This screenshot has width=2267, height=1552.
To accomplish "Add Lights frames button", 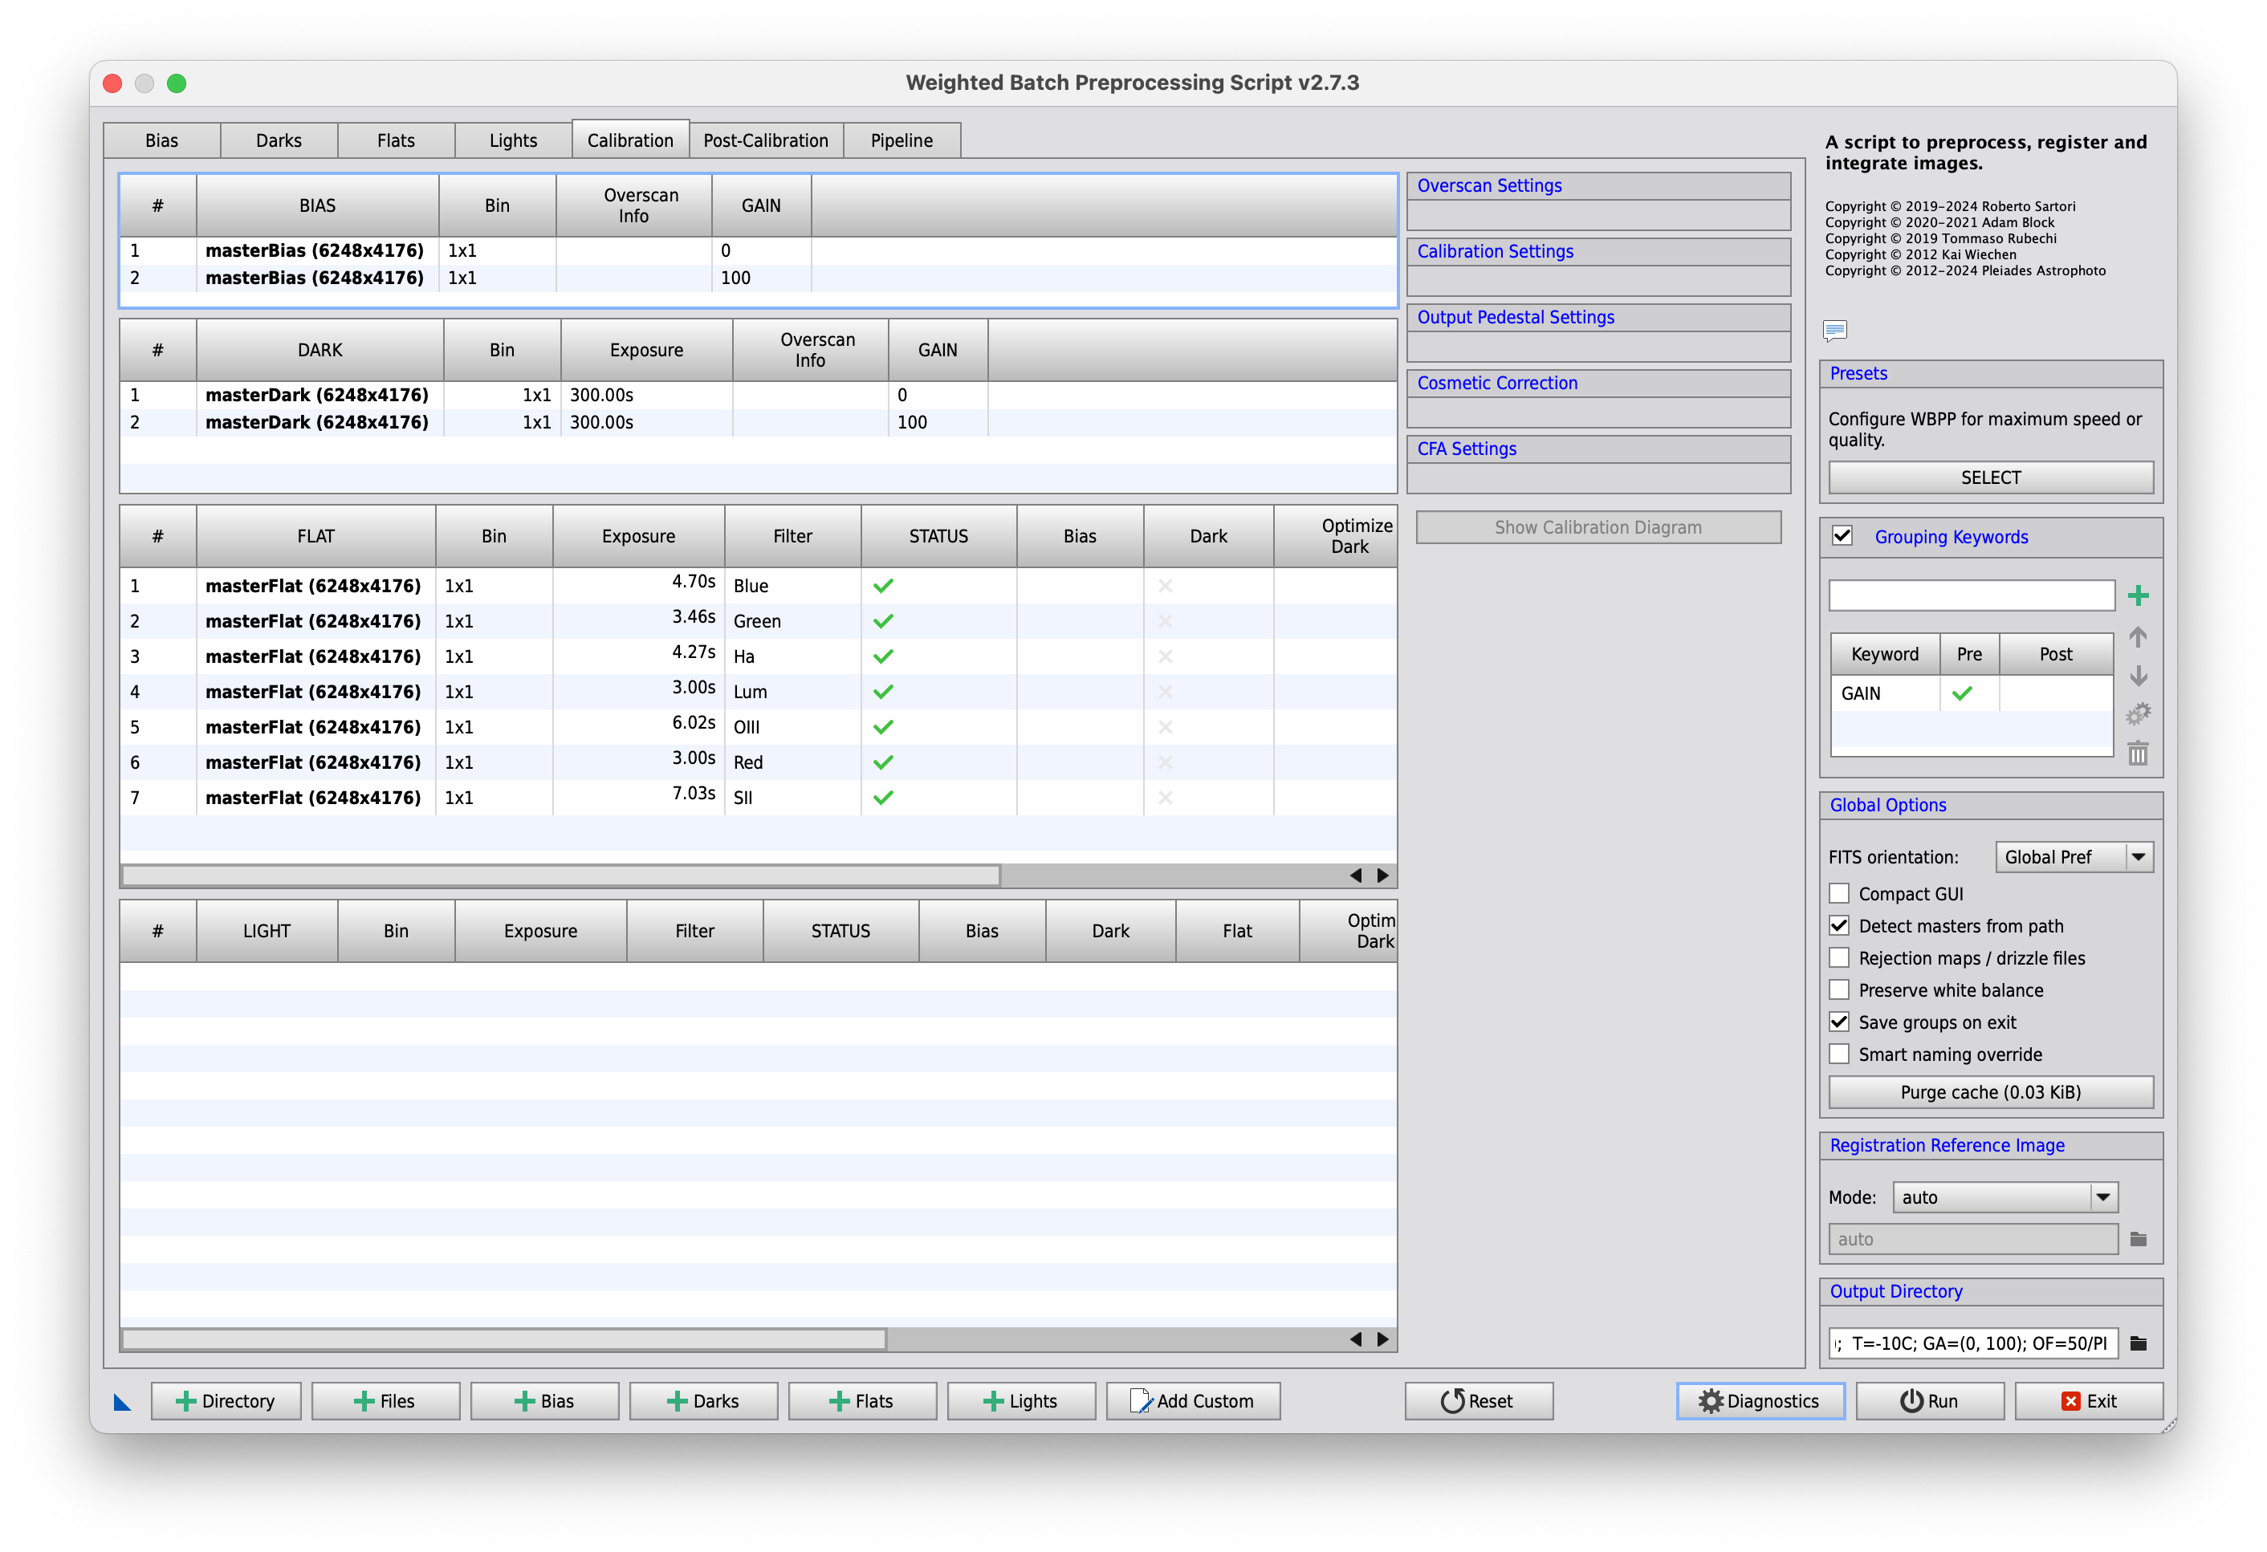I will [x=1021, y=1401].
